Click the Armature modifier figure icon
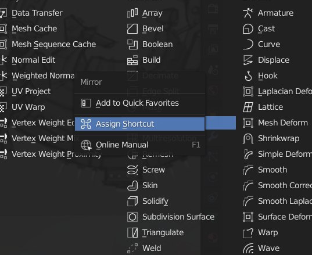 [x=248, y=13]
